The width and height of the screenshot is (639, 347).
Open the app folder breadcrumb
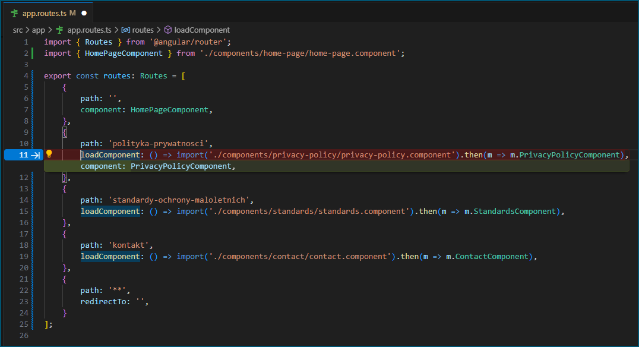pyautogui.click(x=38, y=30)
